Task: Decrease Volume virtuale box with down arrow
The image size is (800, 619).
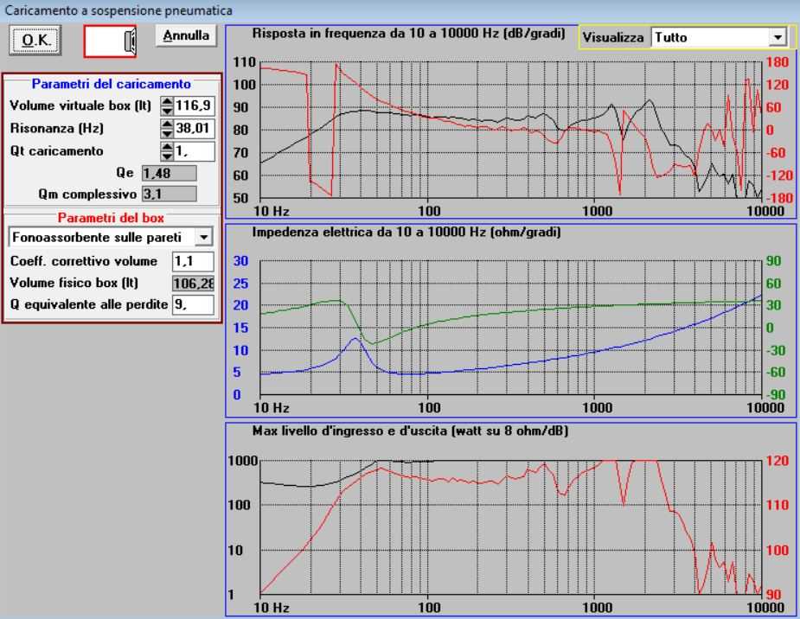Action: [x=167, y=111]
